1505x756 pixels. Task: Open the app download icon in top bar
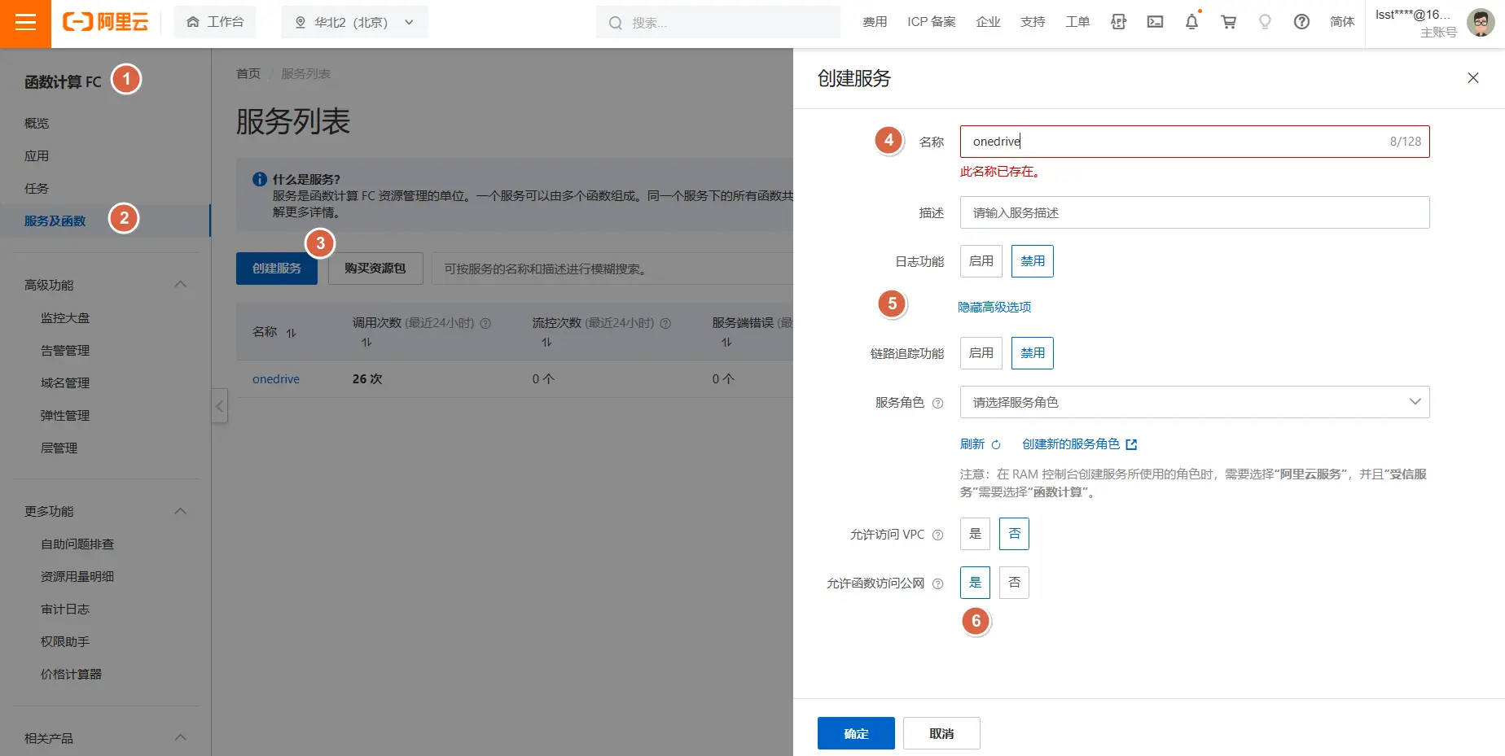1118,22
